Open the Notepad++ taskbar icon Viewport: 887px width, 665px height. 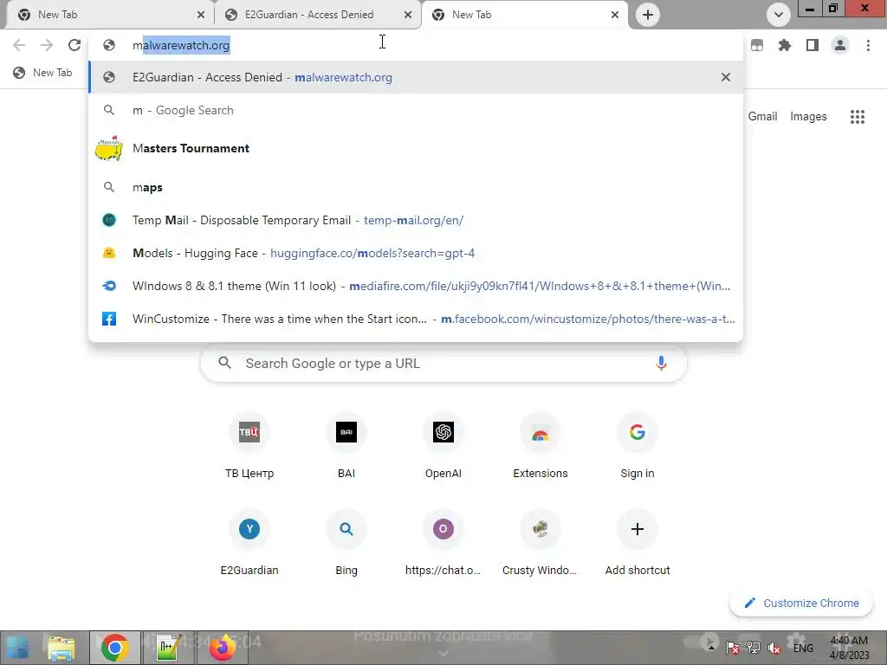click(x=167, y=648)
